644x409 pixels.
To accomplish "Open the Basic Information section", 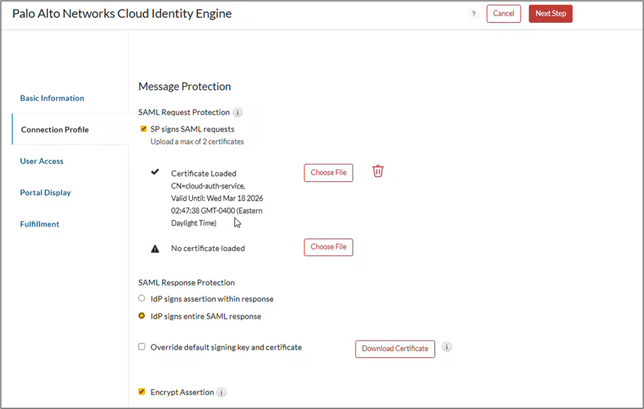I will 52,98.
